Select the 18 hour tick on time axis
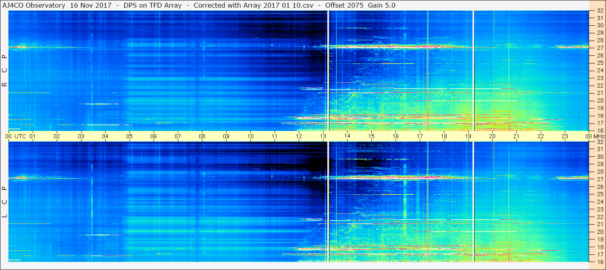The image size is (606, 270). [x=444, y=136]
